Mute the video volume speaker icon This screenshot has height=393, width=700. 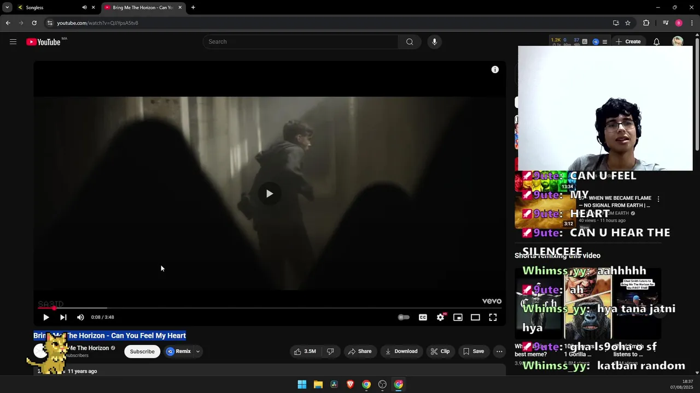(x=80, y=317)
